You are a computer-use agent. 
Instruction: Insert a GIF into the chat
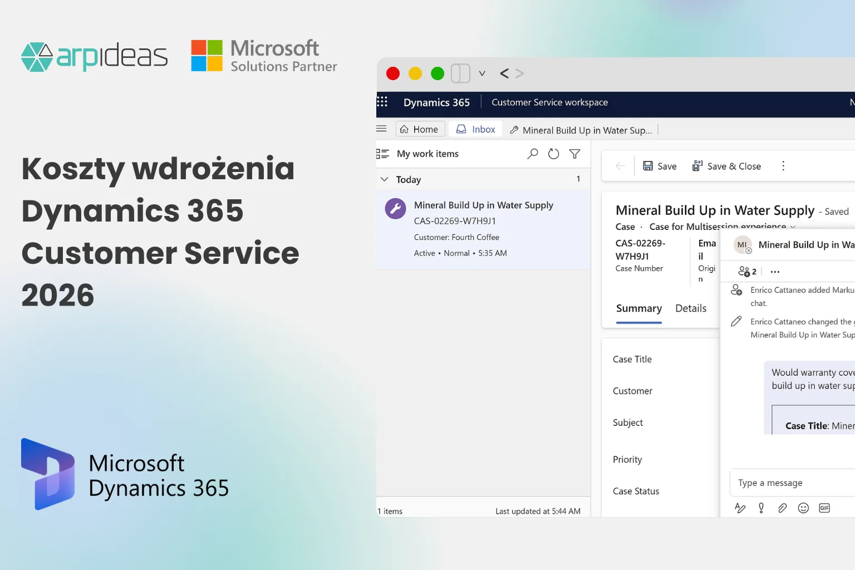[824, 508]
